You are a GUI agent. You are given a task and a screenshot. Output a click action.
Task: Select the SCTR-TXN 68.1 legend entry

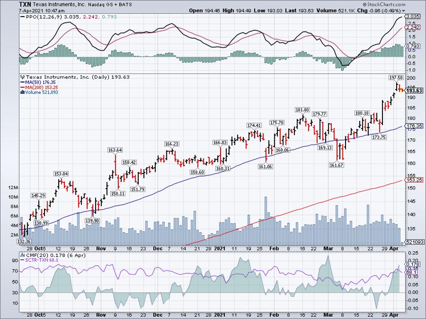[x=40, y=260]
